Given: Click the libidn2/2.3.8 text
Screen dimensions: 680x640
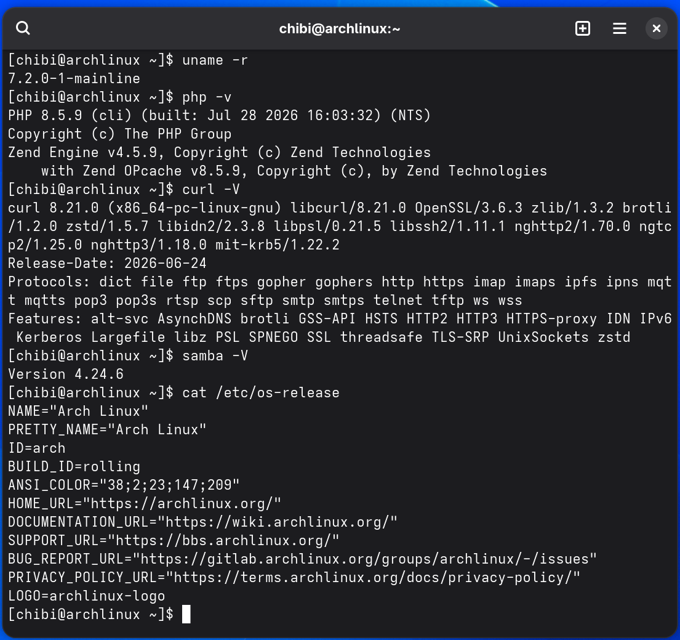Looking at the screenshot, I should tap(210, 226).
